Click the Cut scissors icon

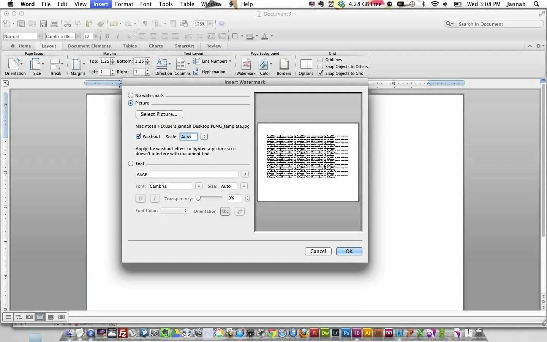pyautogui.click(x=68, y=24)
